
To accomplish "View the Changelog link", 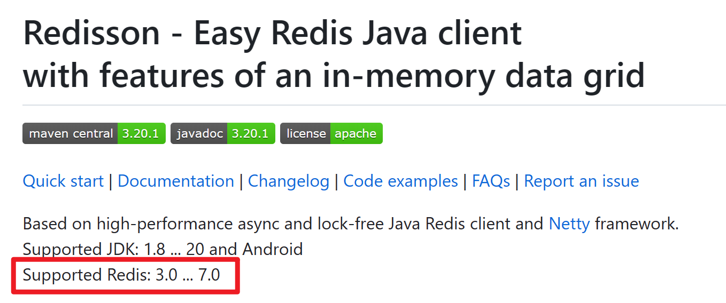I will point(289,181).
